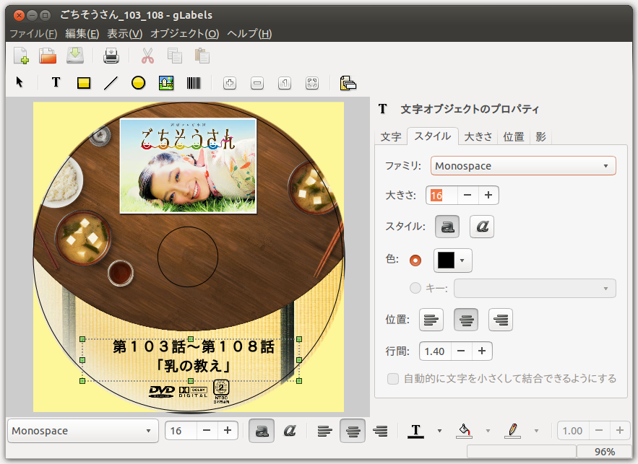Expand the fill color dropdown arrow
This screenshot has width=638, height=464.
point(488,431)
